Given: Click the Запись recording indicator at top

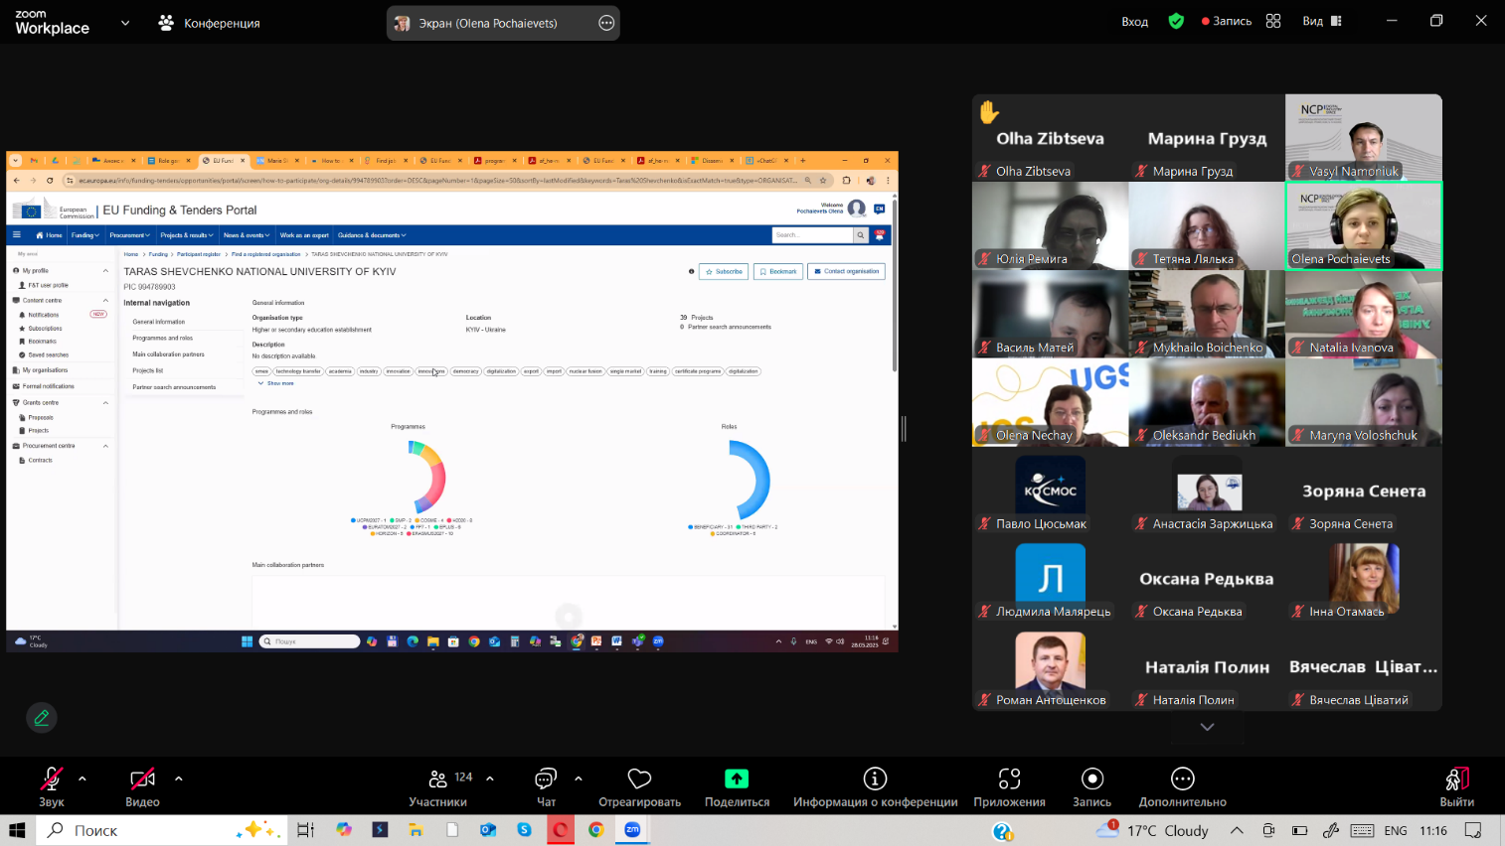Looking at the screenshot, I should (x=1227, y=21).
